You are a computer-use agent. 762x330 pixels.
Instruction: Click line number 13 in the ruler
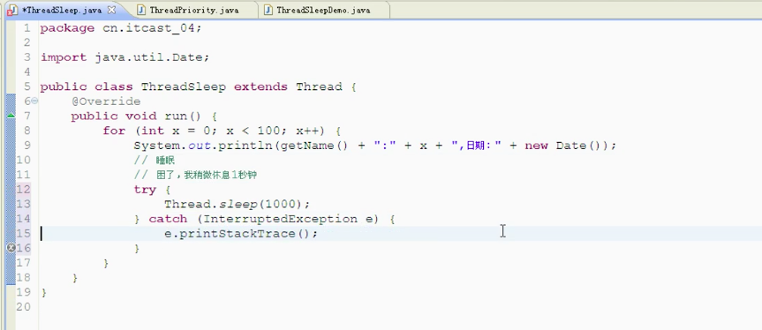[23, 205]
